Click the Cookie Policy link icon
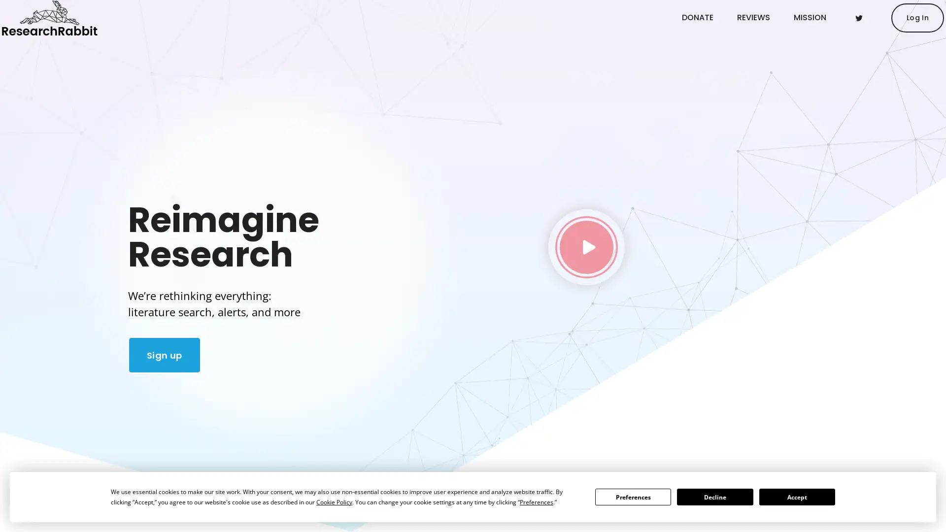The image size is (946, 532). (x=333, y=502)
